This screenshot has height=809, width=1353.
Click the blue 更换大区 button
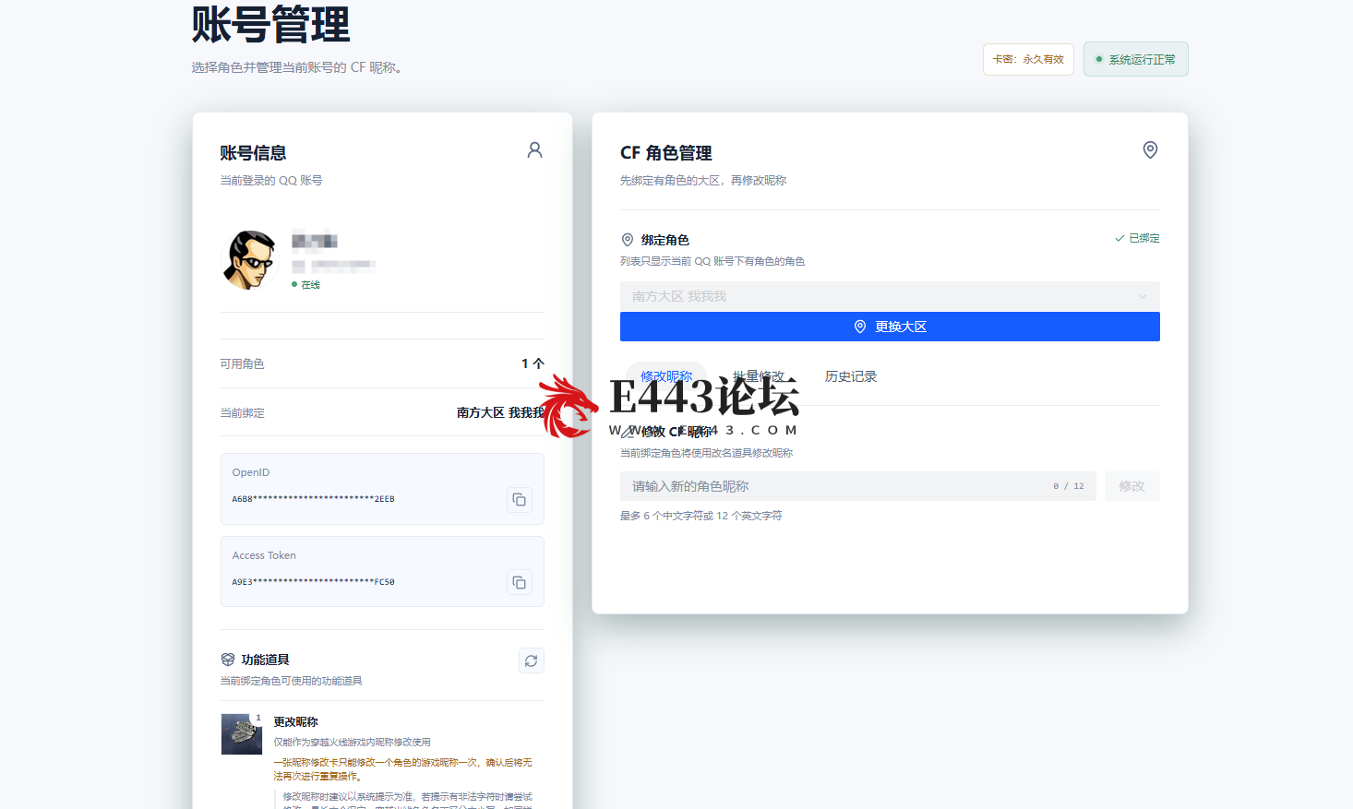pyautogui.click(x=890, y=327)
